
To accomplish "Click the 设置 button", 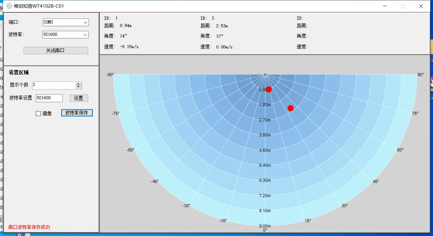I will (x=79, y=98).
